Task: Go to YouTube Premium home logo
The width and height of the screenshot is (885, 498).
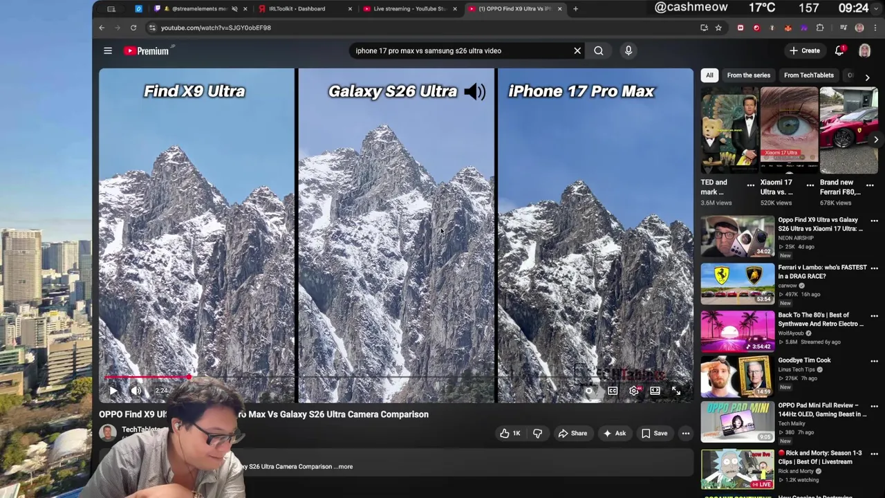Action: [x=147, y=50]
